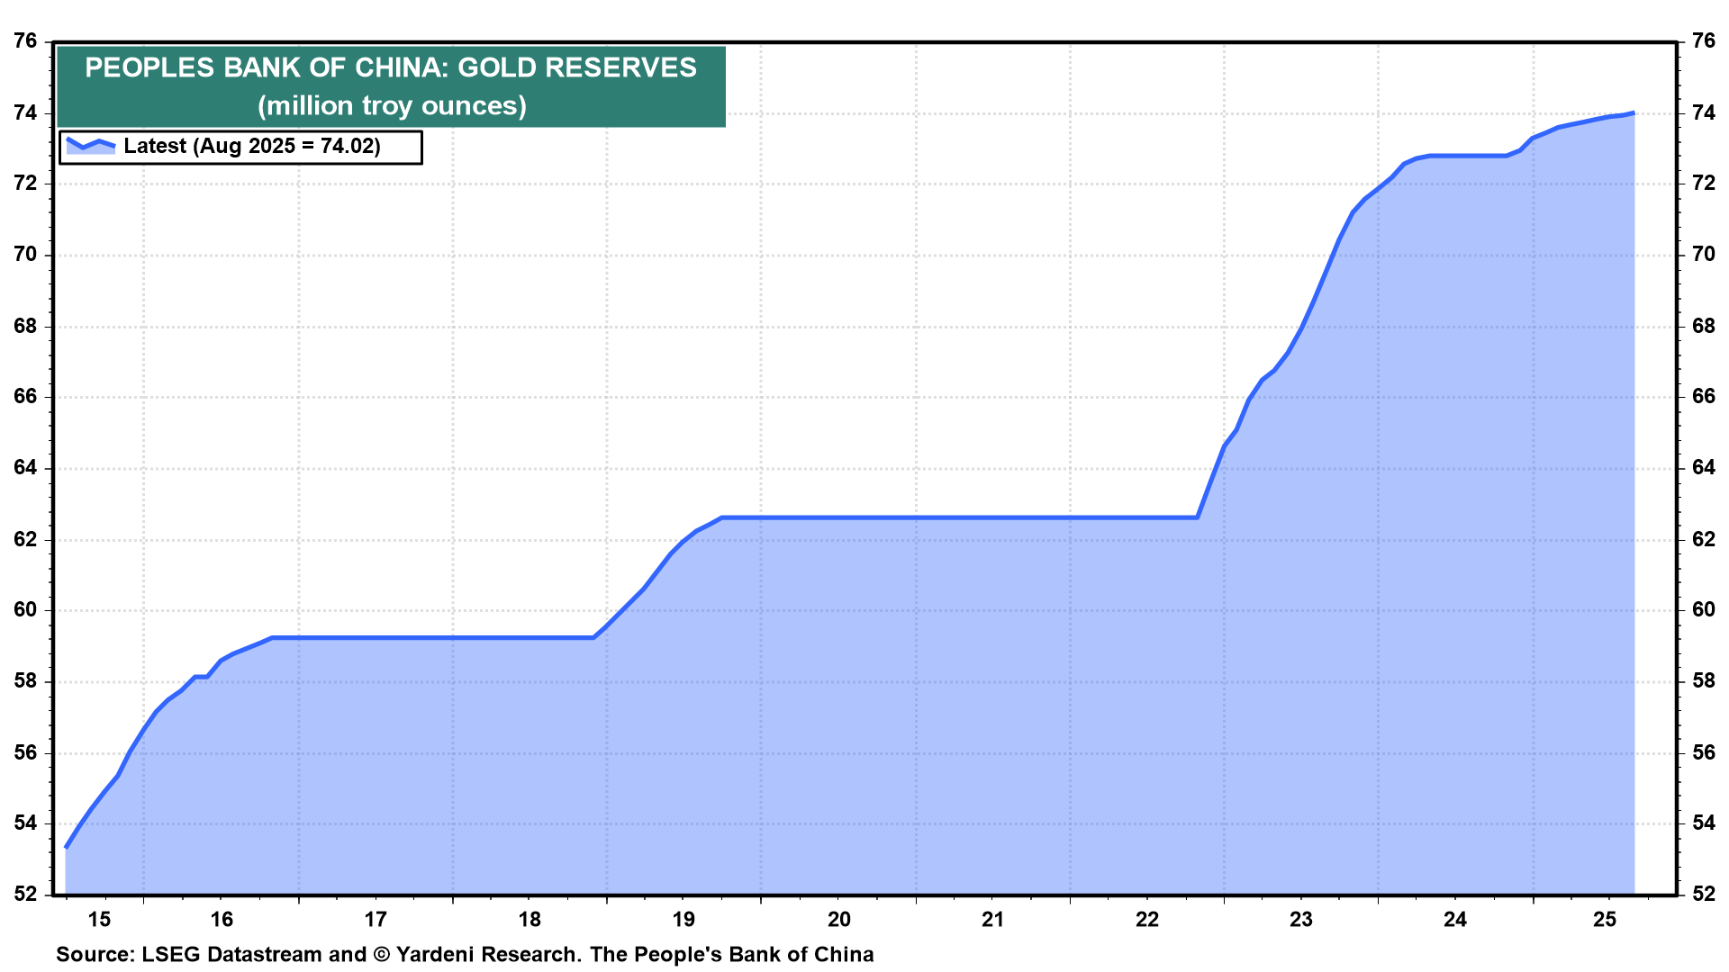Click the right y-axis label 52
The height and width of the screenshot is (972, 1729).
click(1703, 894)
